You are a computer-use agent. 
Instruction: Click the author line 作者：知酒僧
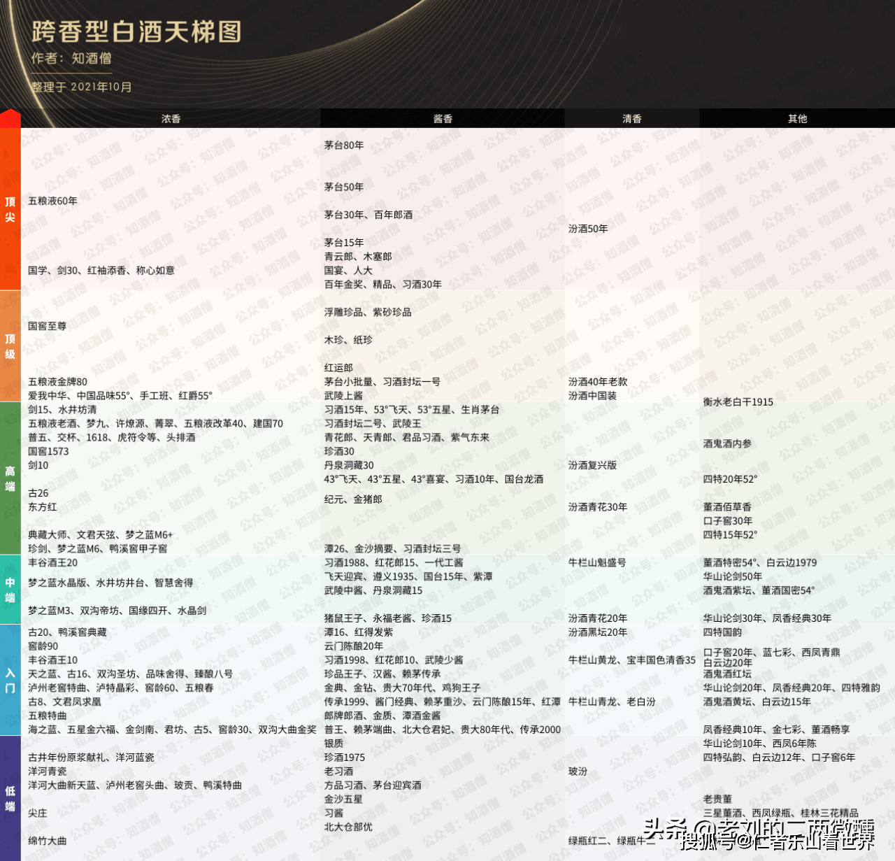pos(71,59)
